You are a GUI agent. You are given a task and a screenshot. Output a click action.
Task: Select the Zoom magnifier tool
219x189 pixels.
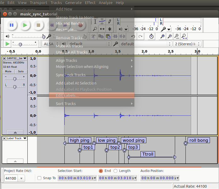(x=95, y=29)
